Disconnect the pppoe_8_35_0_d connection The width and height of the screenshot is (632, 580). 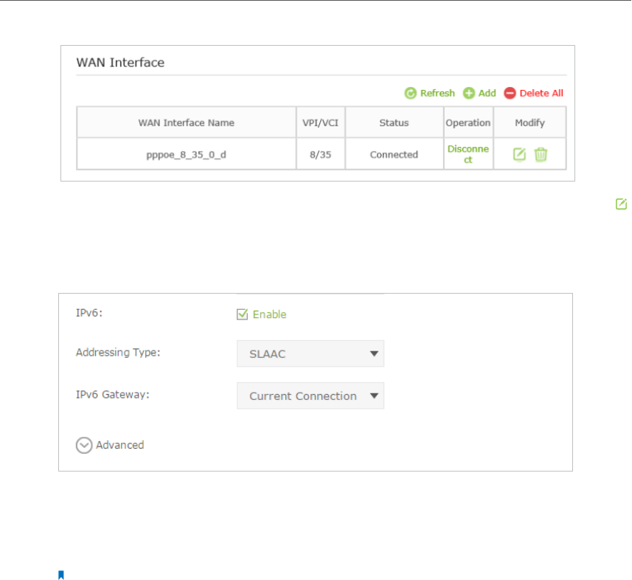(468, 154)
